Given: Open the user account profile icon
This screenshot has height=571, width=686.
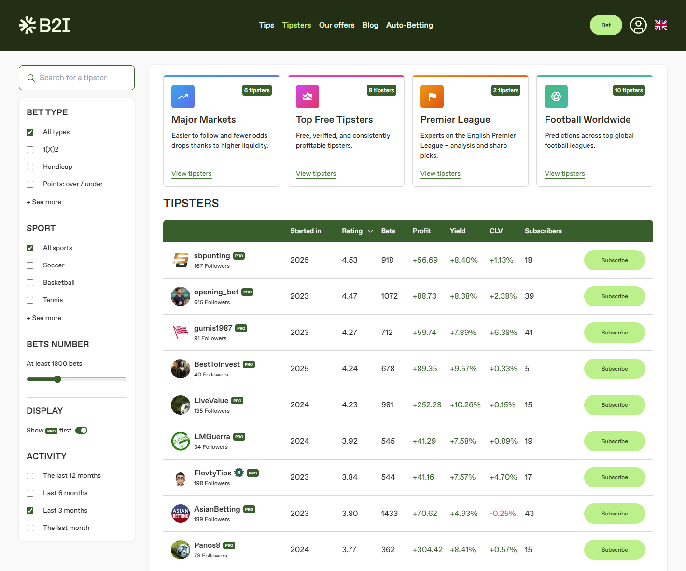Looking at the screenshot, I should tap(638, 25).
